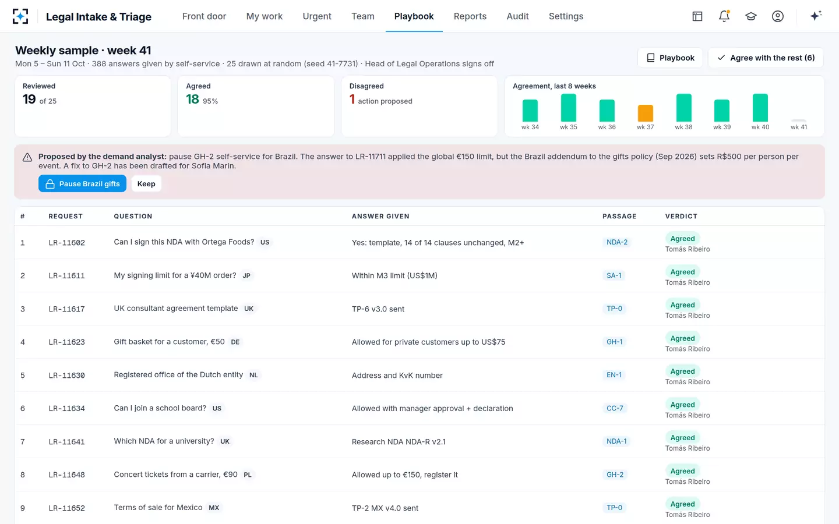Go to the Front door tab

204,16
